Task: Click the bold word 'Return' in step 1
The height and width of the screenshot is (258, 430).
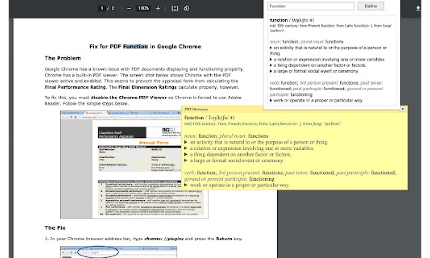Action: pos(224,239)
